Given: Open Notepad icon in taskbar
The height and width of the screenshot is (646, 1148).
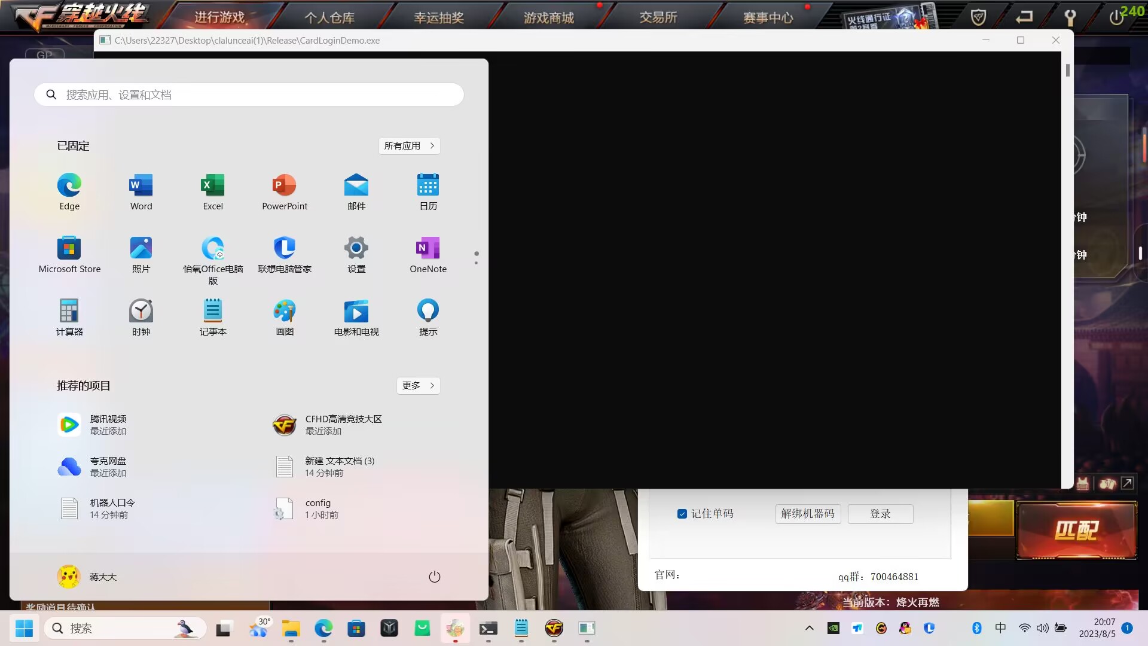Looking at the screenshot, I should click(x=521, y=628).
